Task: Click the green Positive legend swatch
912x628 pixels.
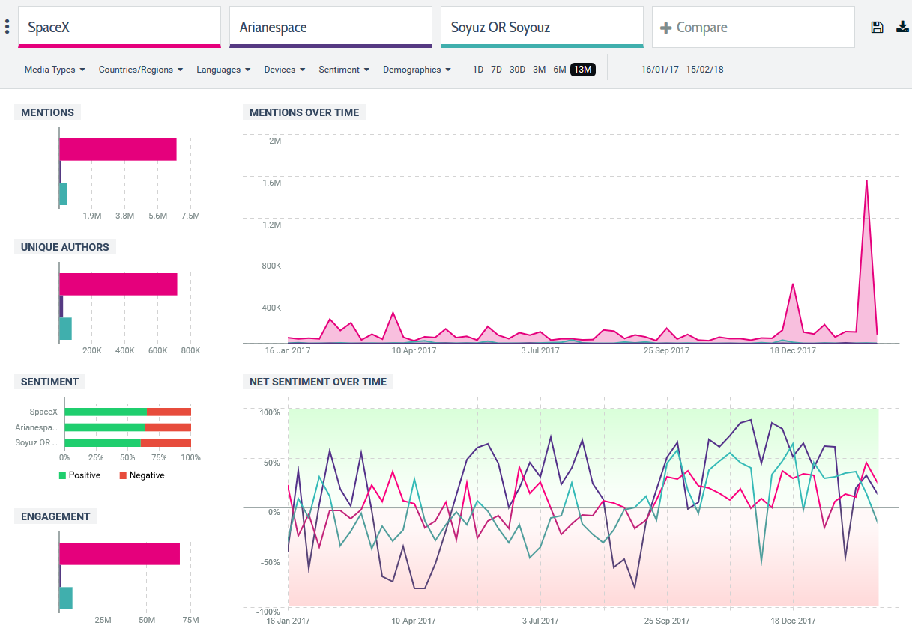Action: pyautogui.click(x=62, y=475)
